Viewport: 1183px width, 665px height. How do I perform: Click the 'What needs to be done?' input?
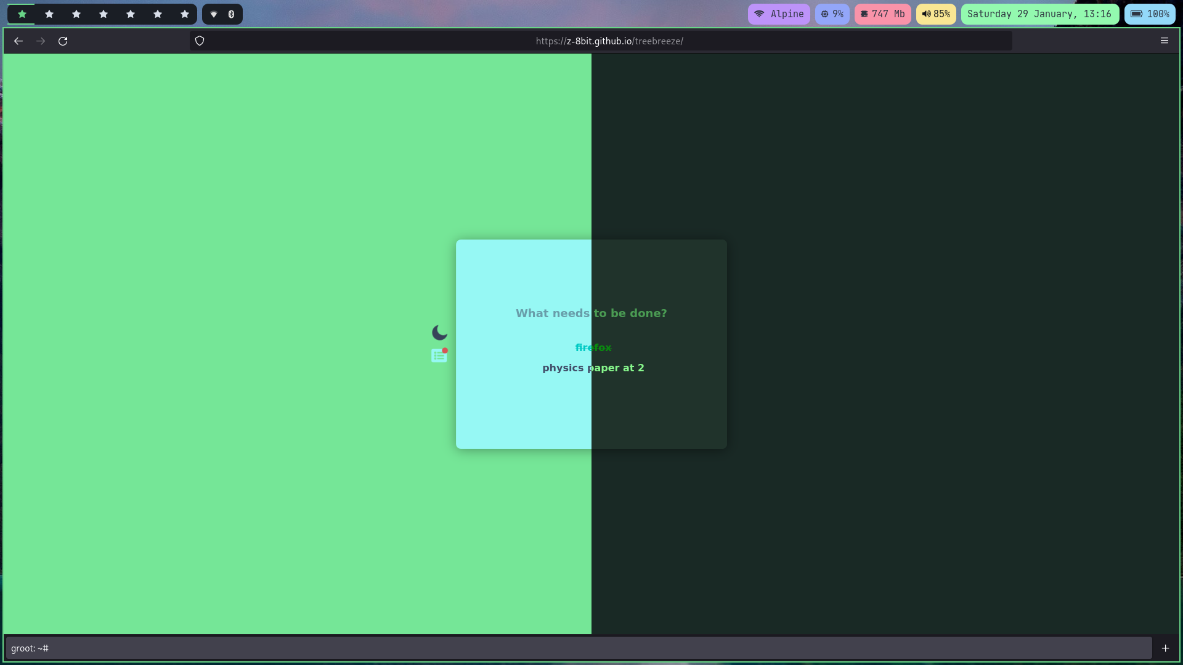pyautogui.click(x=591, y=313)
